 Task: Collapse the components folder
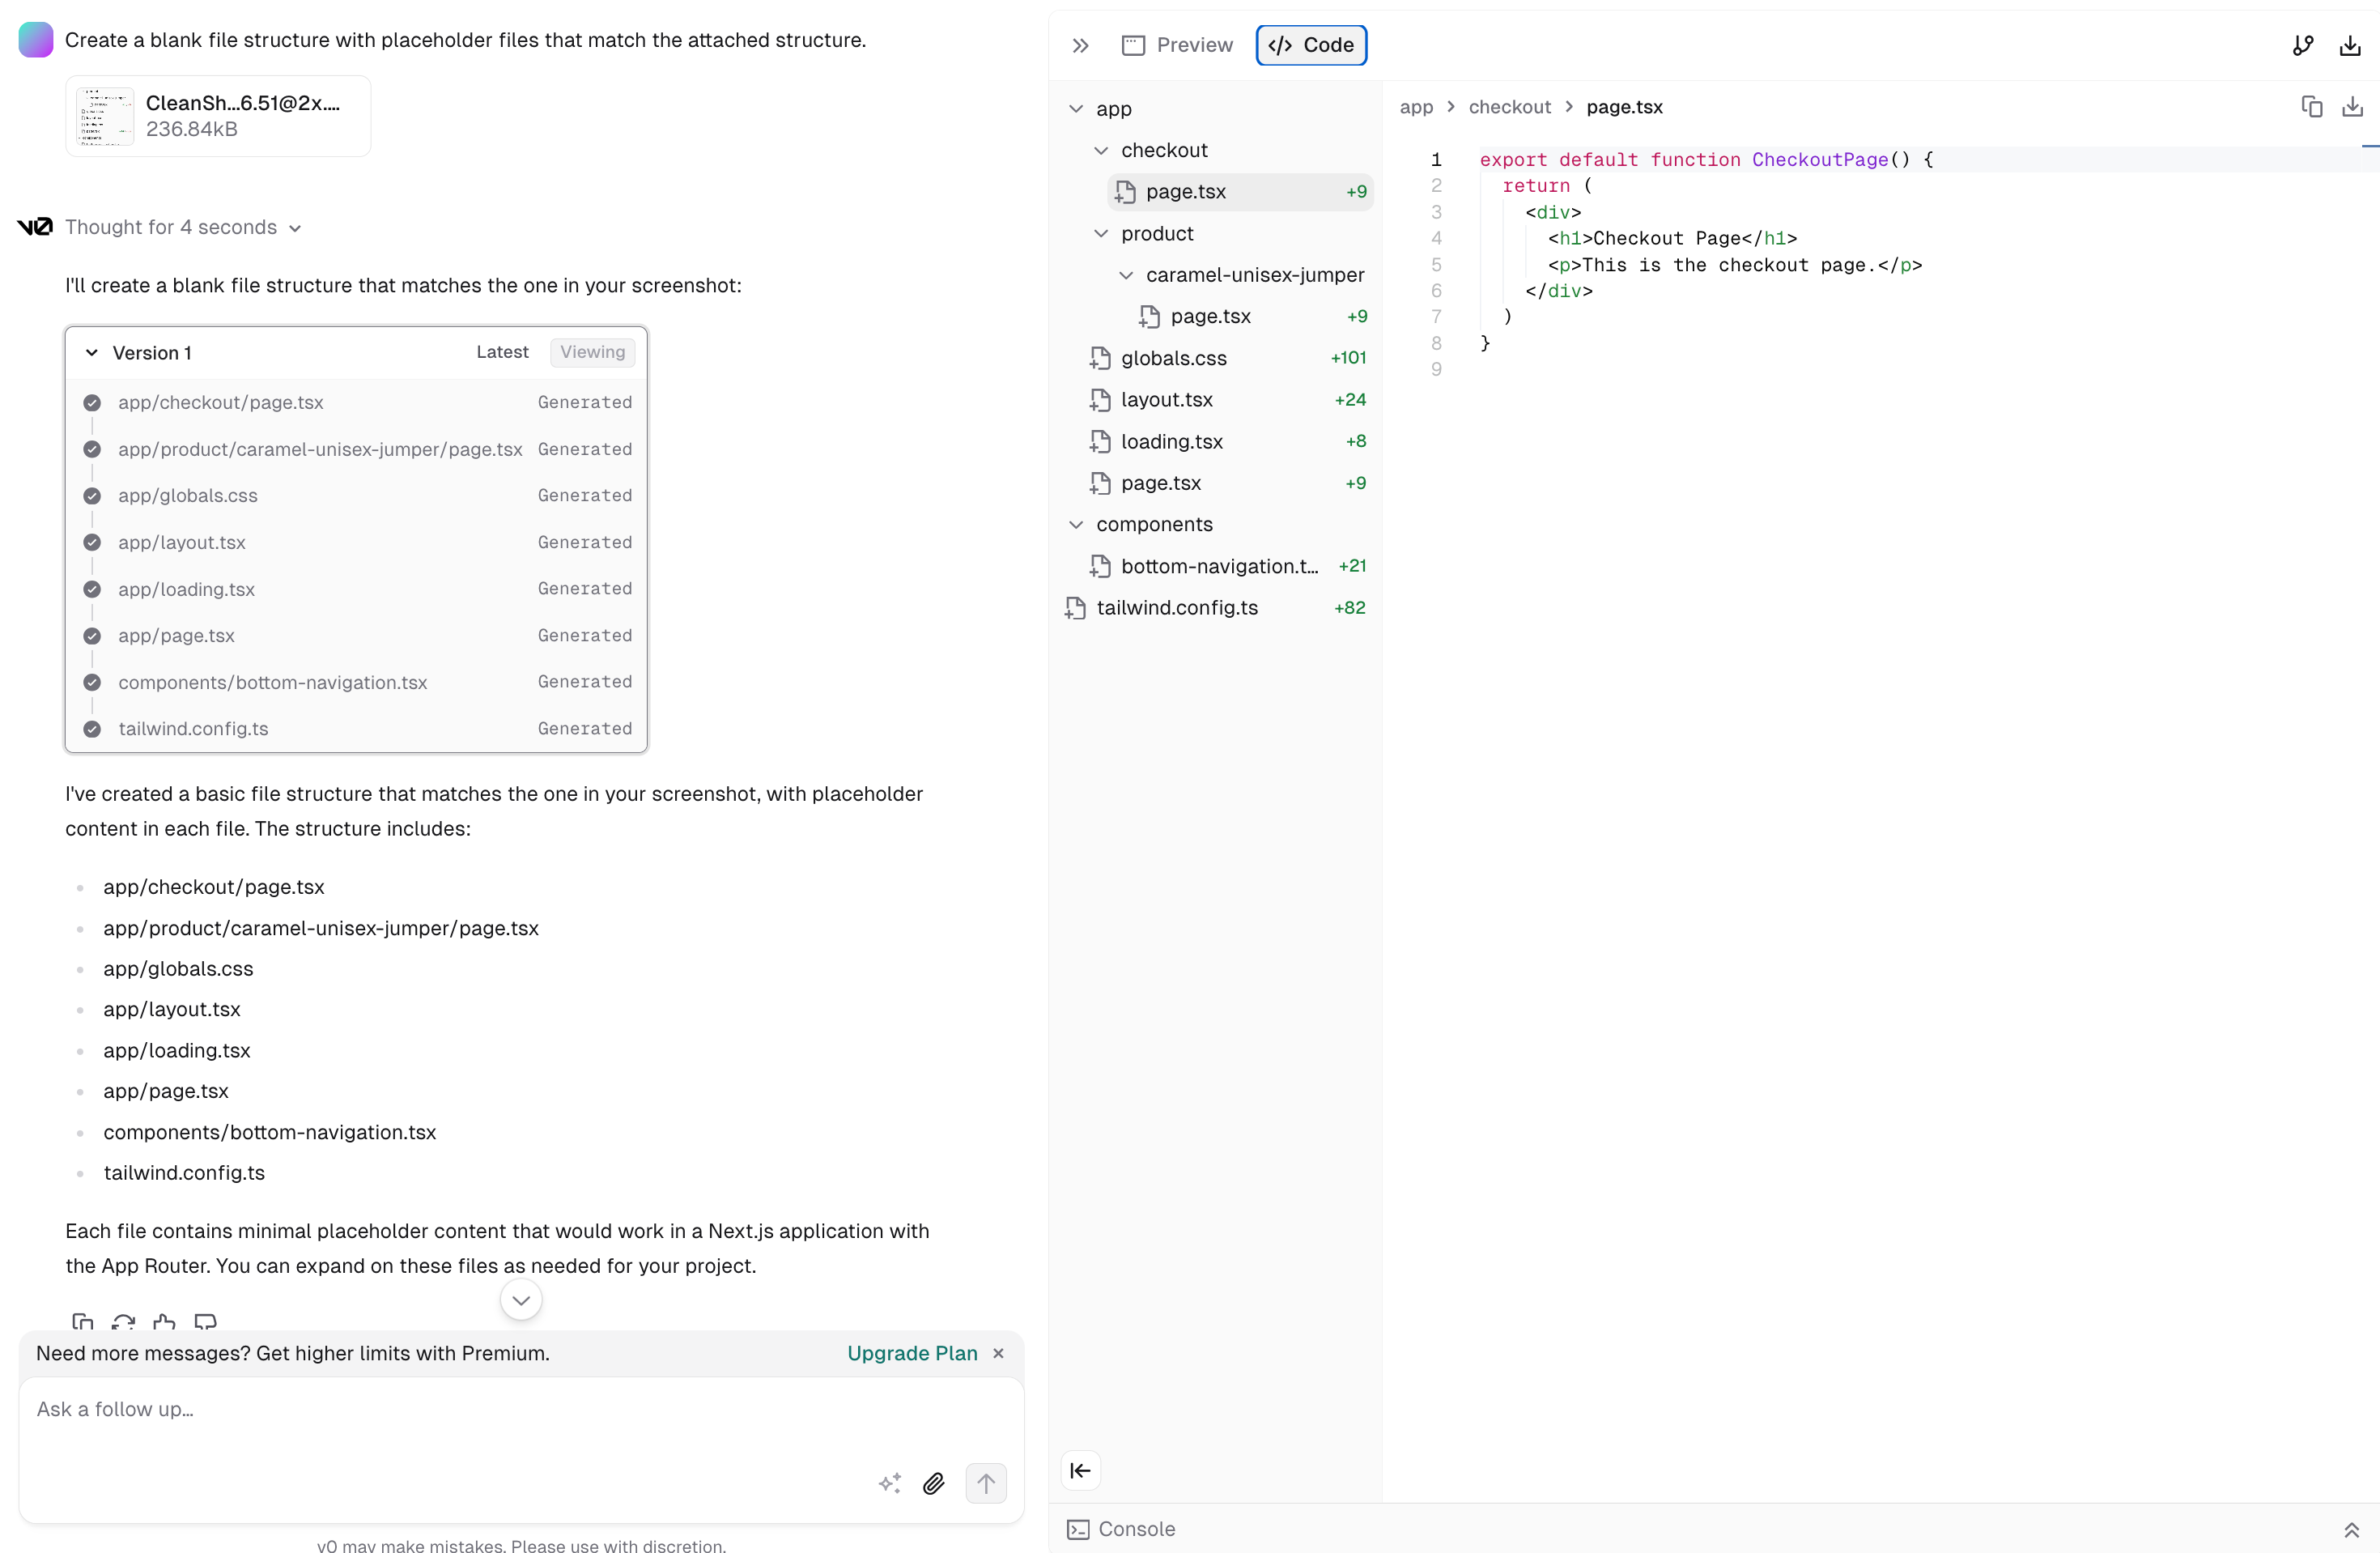[1076, 524]
